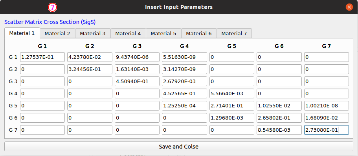Edit the field containing 3.24456E-01
The image size is (358, 156).
(x=90, y=69)
